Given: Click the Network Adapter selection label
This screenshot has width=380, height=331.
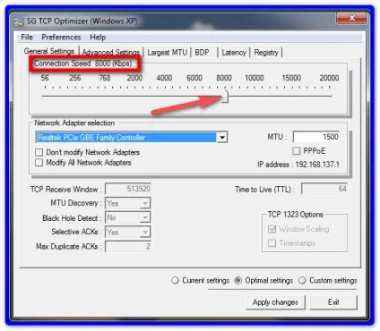Looking at the screenshot, I should click(74, 123).
